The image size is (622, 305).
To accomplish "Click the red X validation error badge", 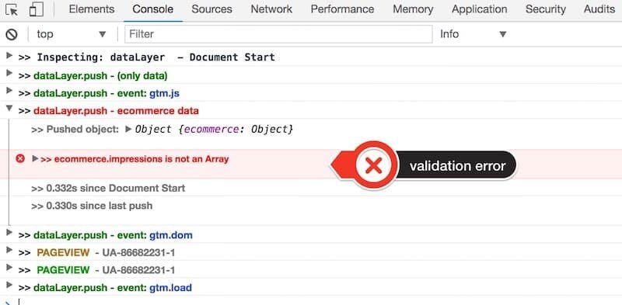I will coord(374,165).
